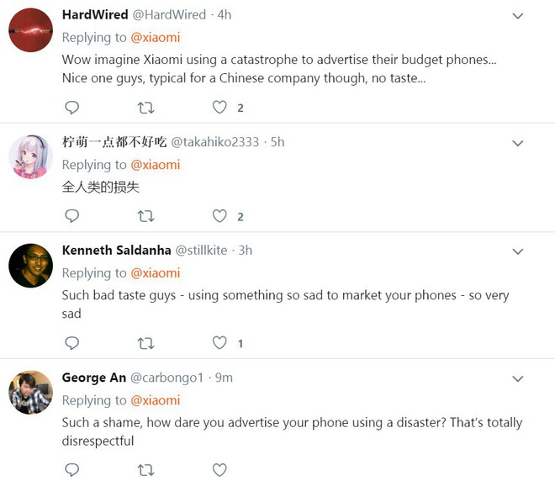Open George An's profile name
Viewport: 555px width, 481px height.
click(x=94, y=378)
